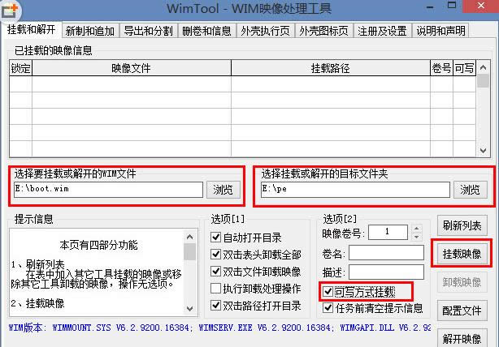The height and width of the screenshot is (347, 499).
Task: Maximize the WimTool window
Action: point(452,6)
